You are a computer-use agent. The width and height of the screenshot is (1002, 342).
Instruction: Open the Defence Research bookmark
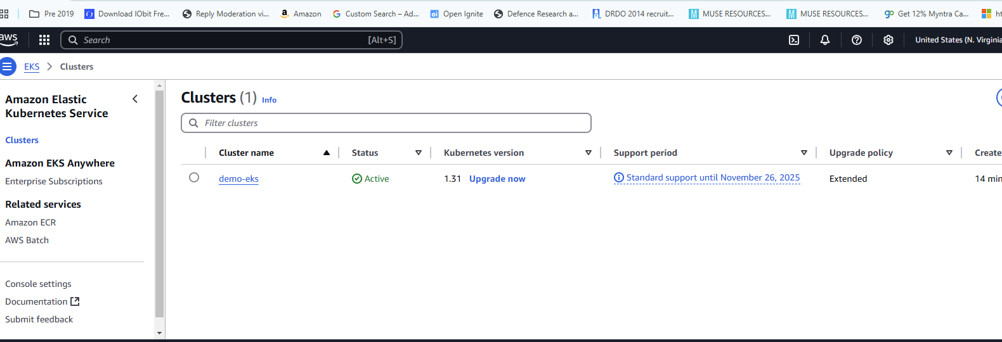click(x=537, y=13)
